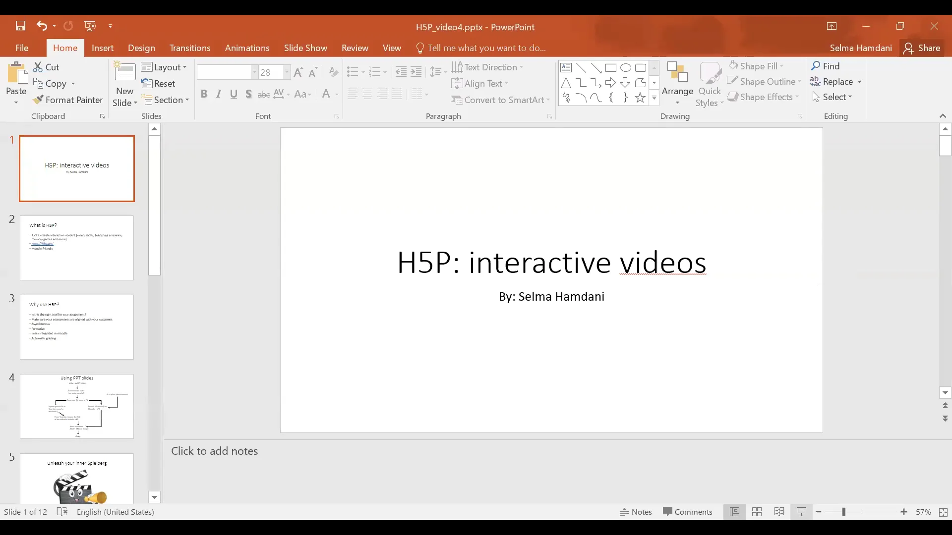
Task: Toggle Bold formatting
Action: tap(204, 94)
